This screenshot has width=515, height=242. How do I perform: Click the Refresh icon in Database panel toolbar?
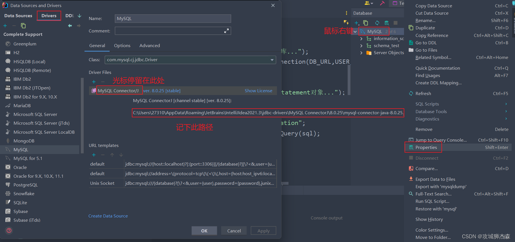[x=377, y=23]
